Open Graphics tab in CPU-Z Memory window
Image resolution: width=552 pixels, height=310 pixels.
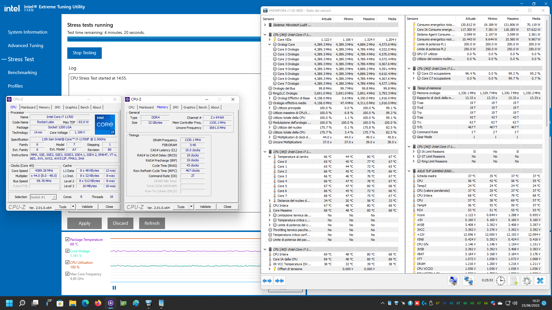(x=189, y=107)
